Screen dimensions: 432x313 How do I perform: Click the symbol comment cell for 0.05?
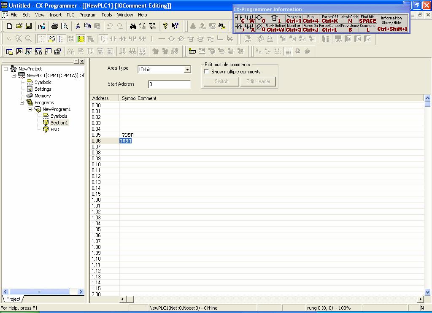click(271, 135)
